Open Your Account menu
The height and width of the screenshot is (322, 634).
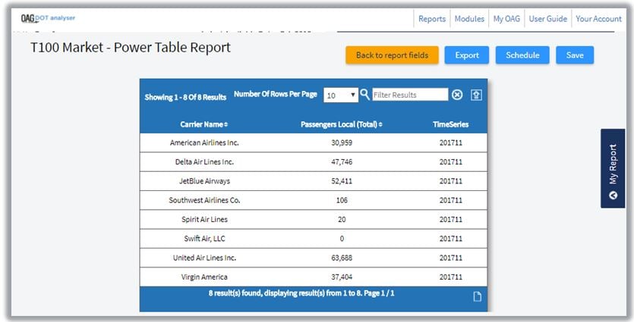click(598, 19)
